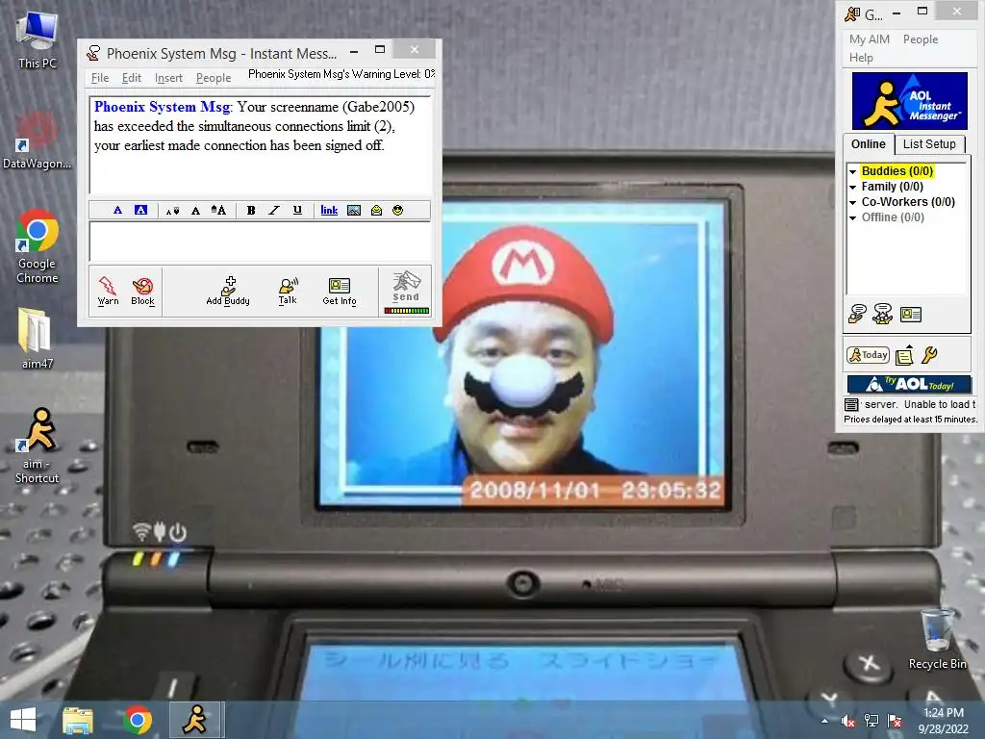
Task: Click the AIM Today button
Action: click(x=868, y=355)
